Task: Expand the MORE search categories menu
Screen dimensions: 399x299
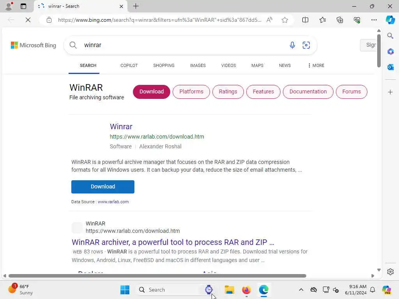Action: [x=316, y=65]
